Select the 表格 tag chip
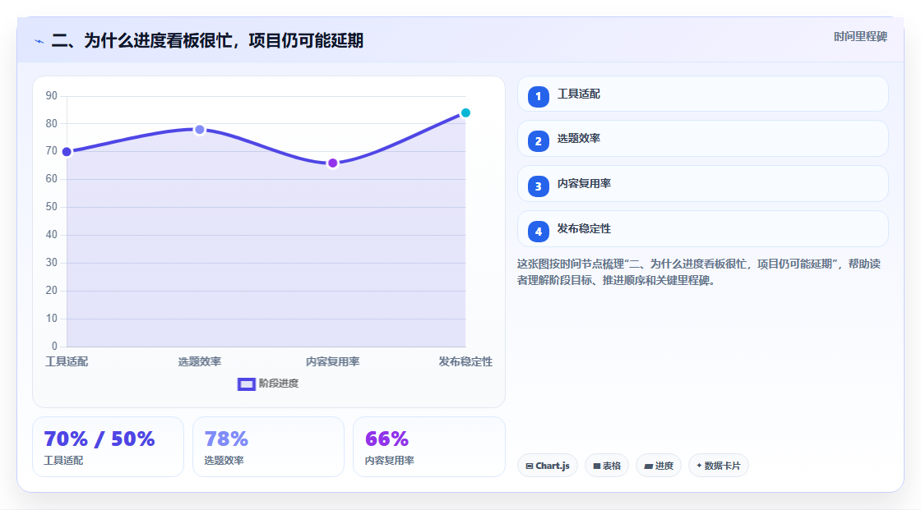This screenshot has width=921, height=510. [x=607, y=466]
